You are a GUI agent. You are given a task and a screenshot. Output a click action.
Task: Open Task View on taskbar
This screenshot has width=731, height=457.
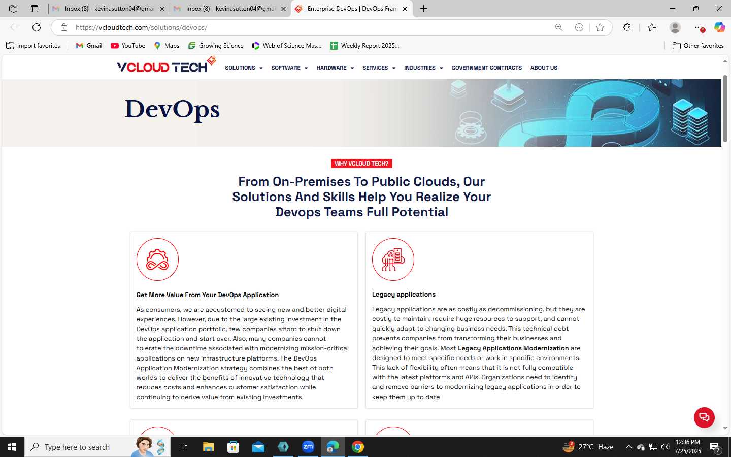pos(183,447)
